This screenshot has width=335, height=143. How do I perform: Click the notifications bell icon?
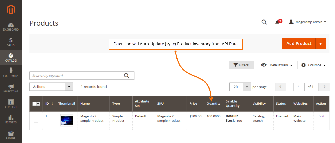(277, 22)
